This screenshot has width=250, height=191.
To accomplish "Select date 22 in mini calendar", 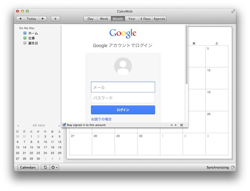I will (x=31, y=153).
